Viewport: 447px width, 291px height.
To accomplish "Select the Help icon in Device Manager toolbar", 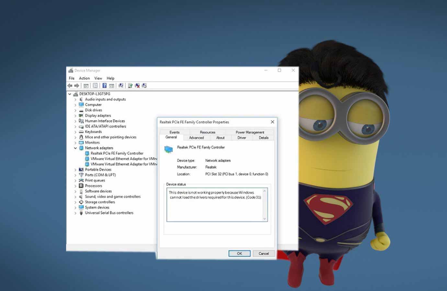I will pos(104,85).
